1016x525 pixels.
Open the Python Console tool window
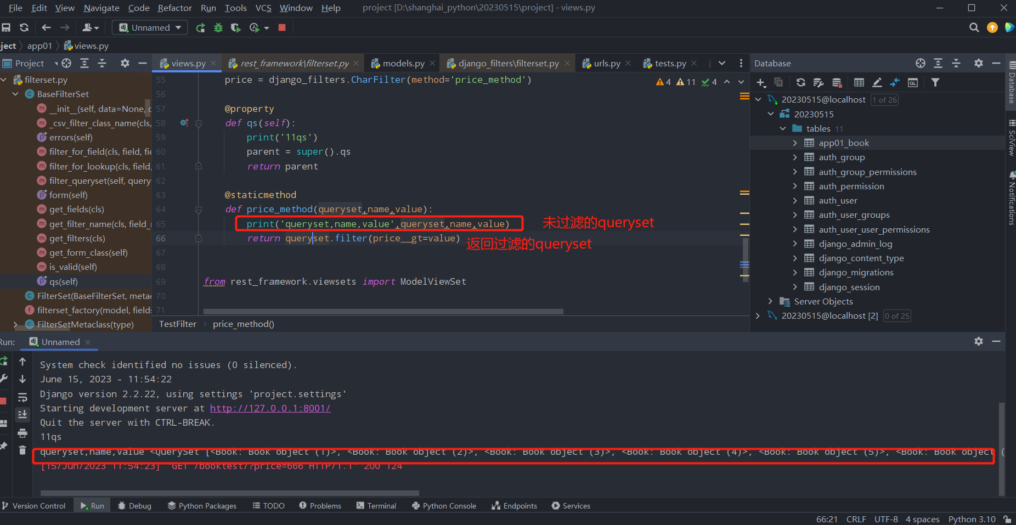pyautogui.click(x=444, y=506)
